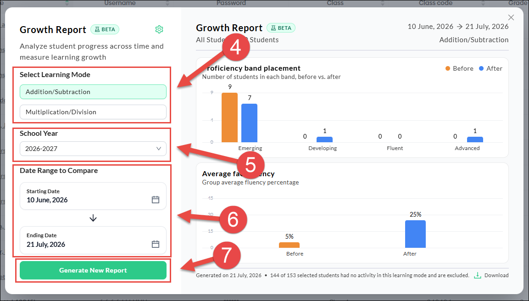Click the Starting Date calendar icon
This screenshot has width=529, height=301.
[x=156, y=200]
